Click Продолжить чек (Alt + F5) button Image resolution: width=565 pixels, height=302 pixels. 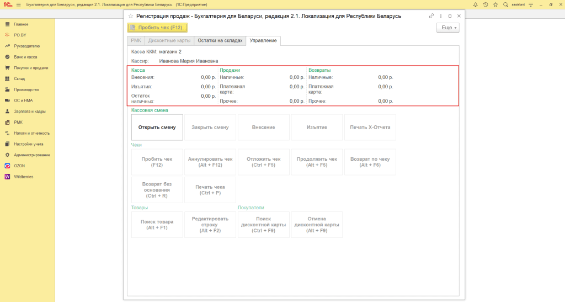(x=317, y=162)
